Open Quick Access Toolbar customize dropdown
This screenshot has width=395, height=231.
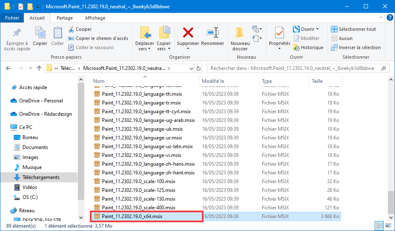tap(37, 7)
